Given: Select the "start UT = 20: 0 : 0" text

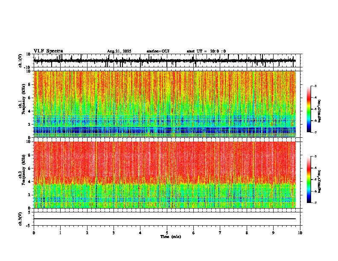Looking at the screenshot, I should pyautogui.click(x=206, y=51).
